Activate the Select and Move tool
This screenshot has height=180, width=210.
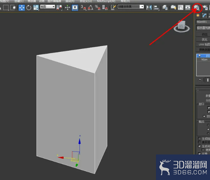tap(22, 8)
